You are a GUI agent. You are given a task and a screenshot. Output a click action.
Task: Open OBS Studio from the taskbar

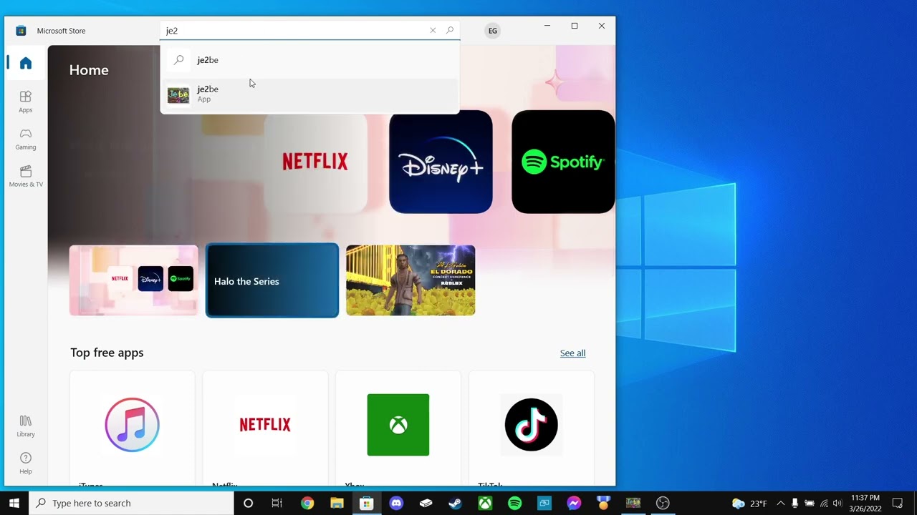pyautogui.click(x=663, y=503)
